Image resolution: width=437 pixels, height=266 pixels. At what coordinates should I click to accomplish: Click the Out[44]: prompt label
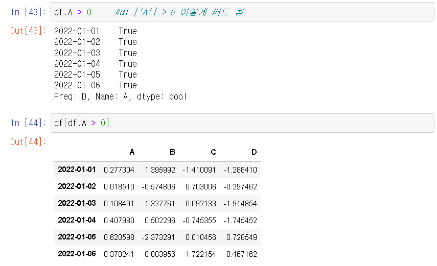pyautogui.click(x=28, y=142)
